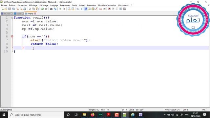Click Windows (CR LF) in status bar
Image resolution: width=210 pixels, height=118 pixels.
[172, 110]
